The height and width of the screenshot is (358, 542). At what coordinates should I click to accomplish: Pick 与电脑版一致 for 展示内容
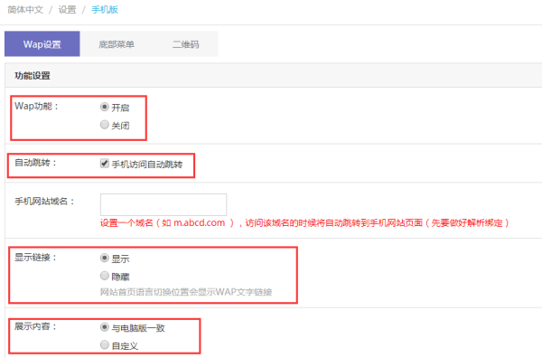pos(105,327)
